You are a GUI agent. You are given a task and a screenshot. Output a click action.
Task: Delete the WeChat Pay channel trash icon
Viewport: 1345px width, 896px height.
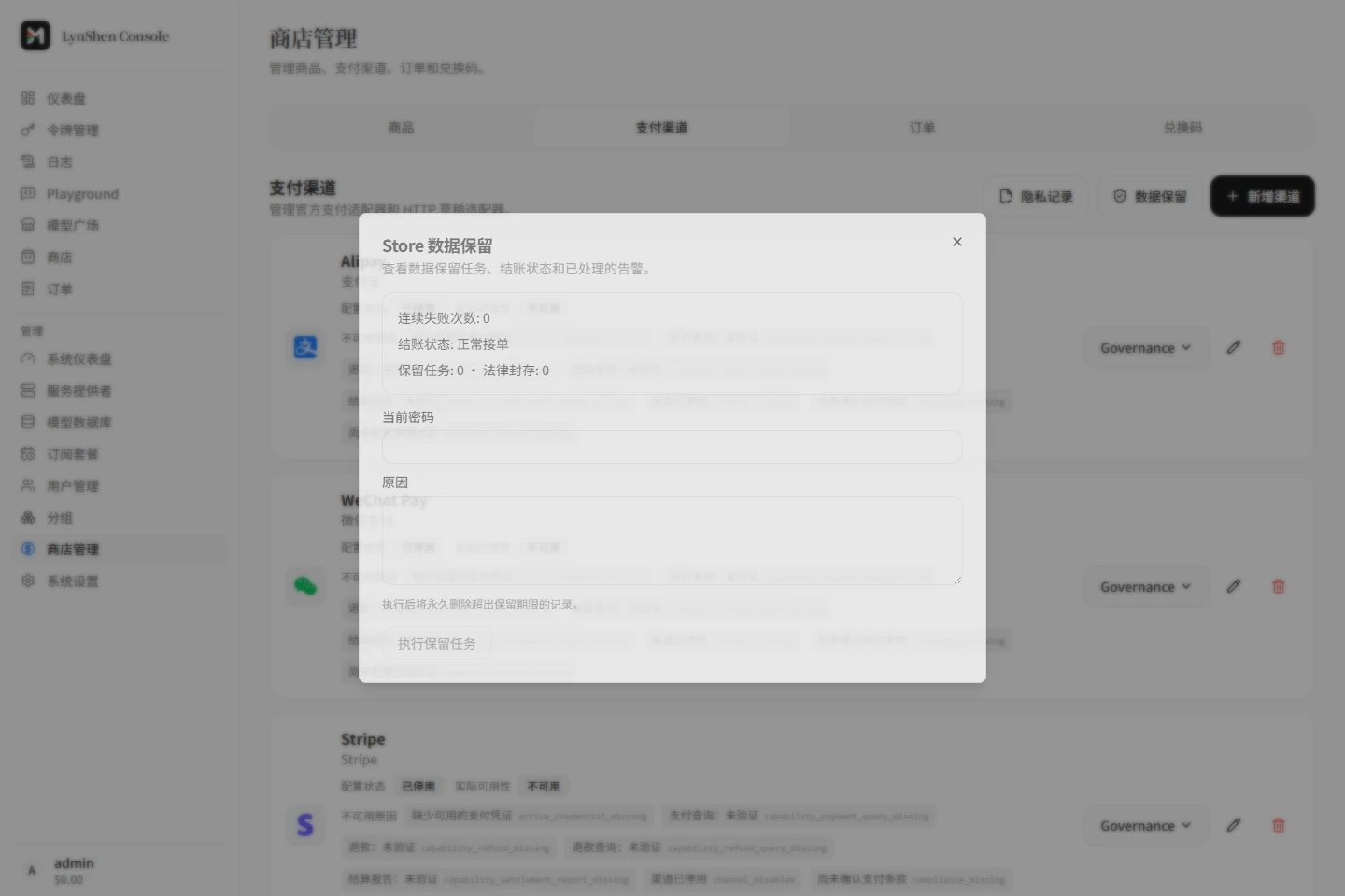point(1279,586)
